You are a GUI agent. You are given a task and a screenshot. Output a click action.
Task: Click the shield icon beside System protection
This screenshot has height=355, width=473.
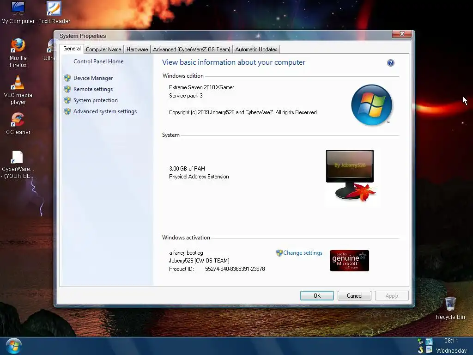coord(67,100)
